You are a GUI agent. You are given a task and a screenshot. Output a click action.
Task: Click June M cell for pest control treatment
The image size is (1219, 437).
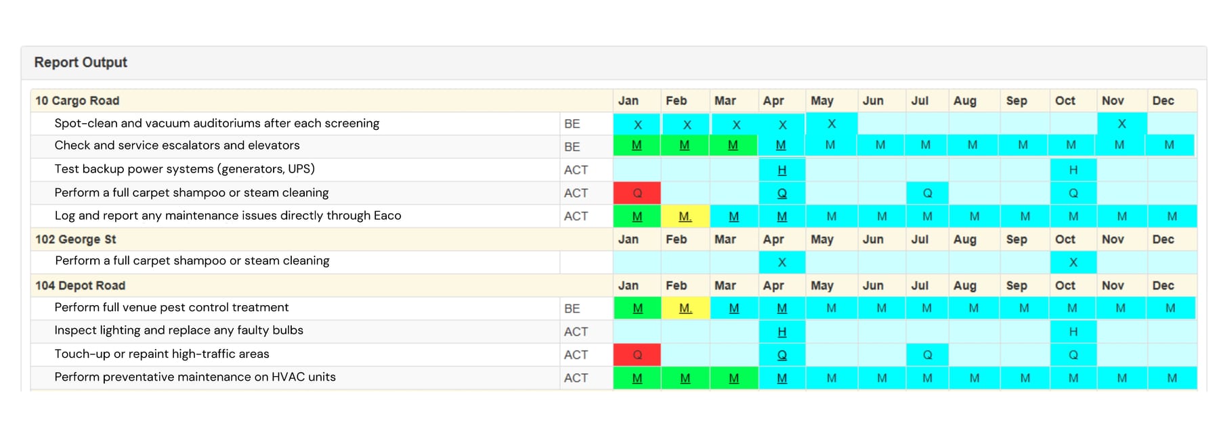coord(882,308)
